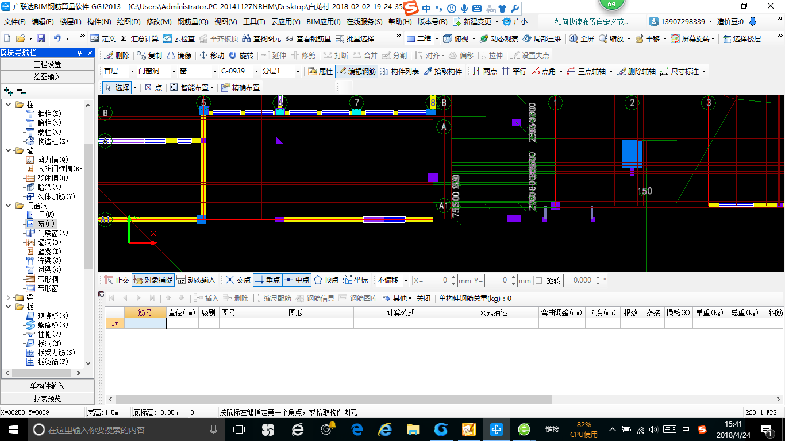The width and height of the screenshot is (785, 441).
Task: Open the 帮助(H) menu
Action: click(401, 22)
